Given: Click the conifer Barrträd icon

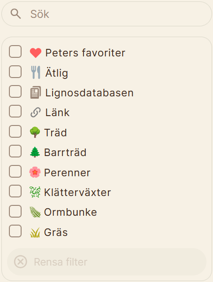Looking at the screenshot, I should (35, 152).
